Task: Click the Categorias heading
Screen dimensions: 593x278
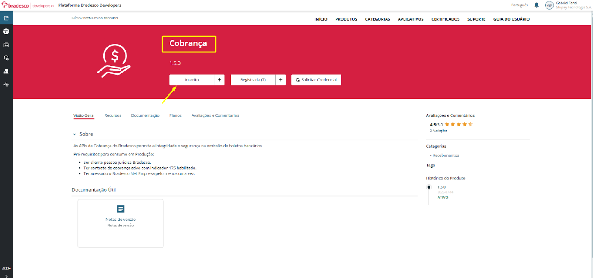Action: [436, 146]
